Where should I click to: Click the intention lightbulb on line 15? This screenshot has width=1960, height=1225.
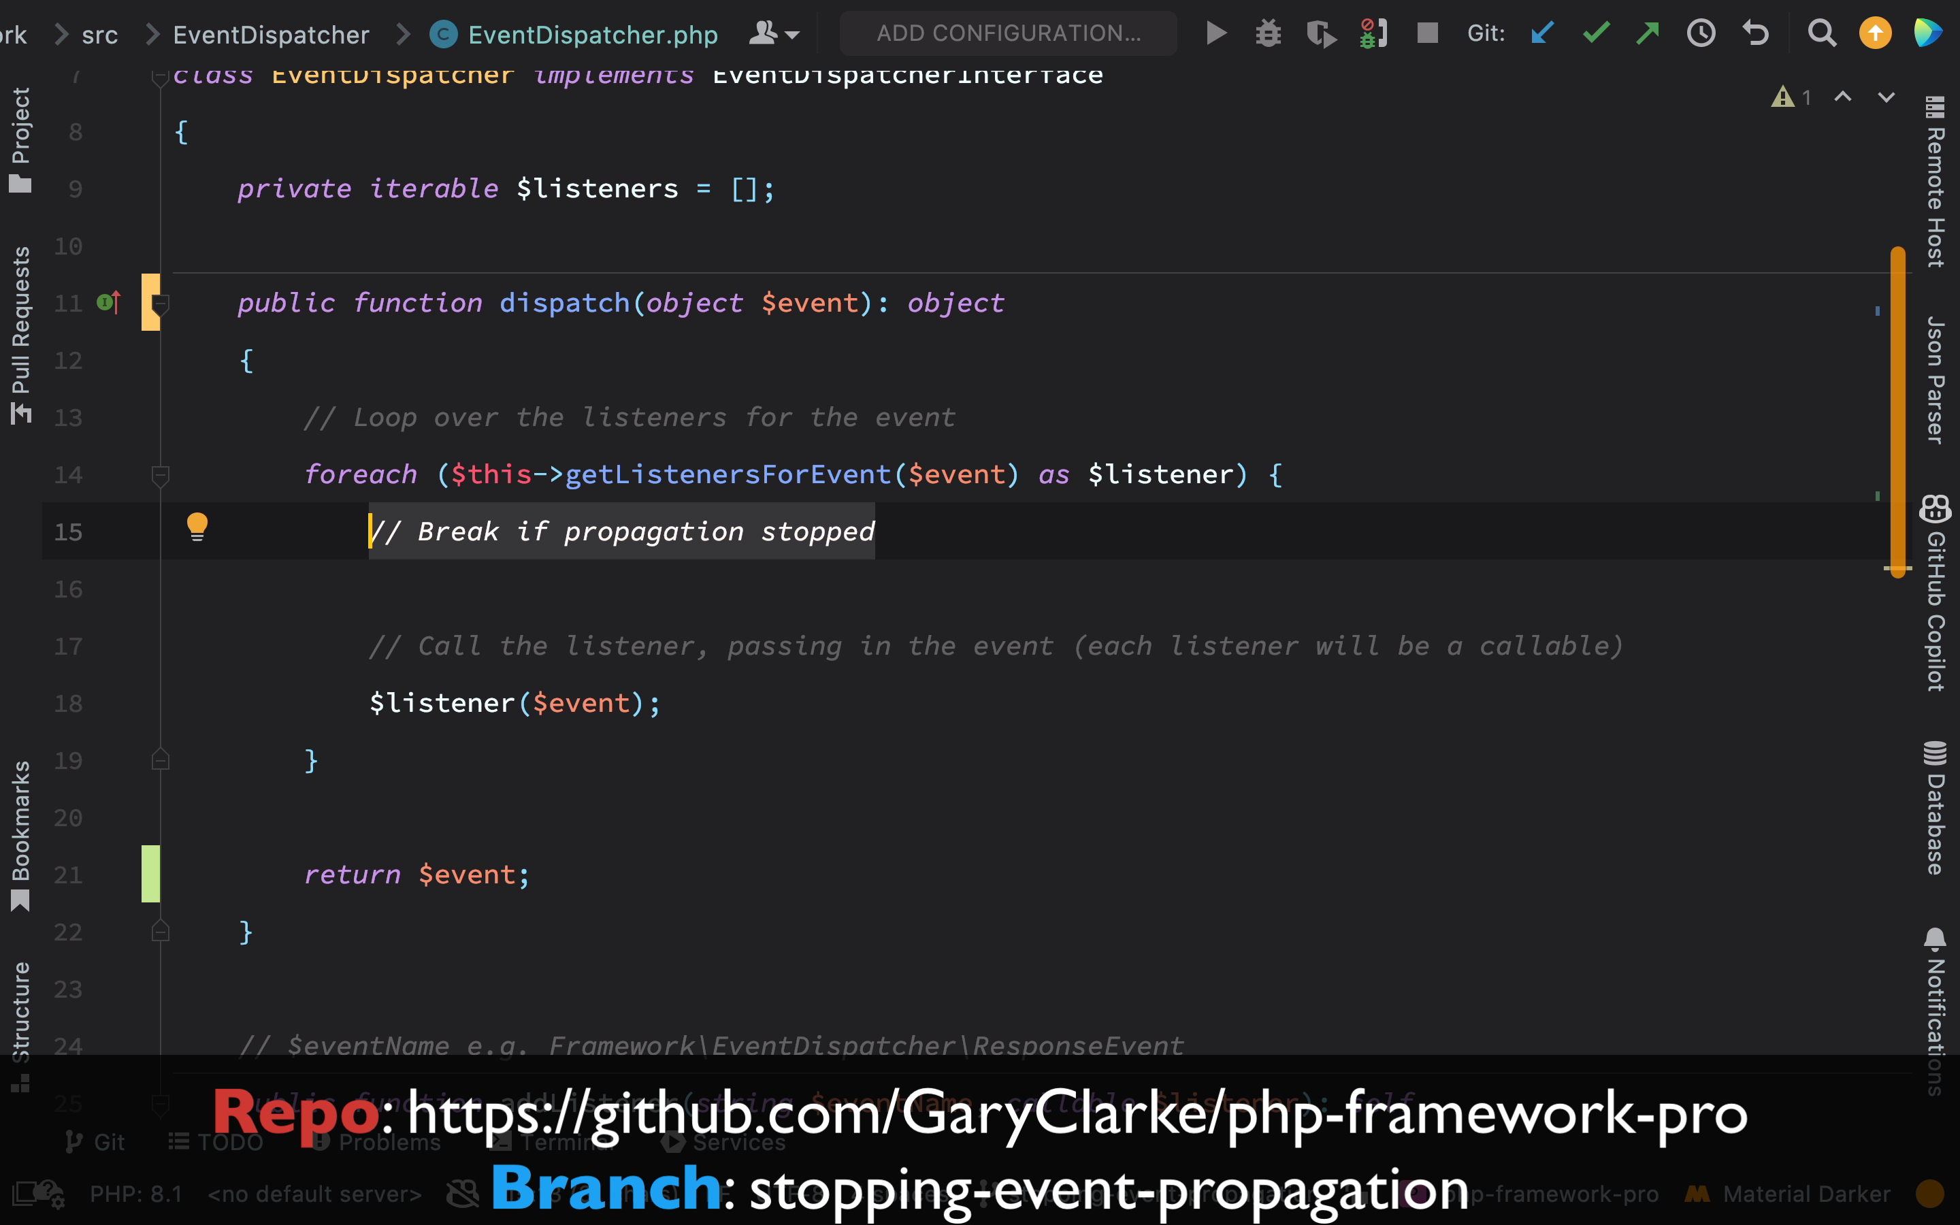[x=197, y=527]
